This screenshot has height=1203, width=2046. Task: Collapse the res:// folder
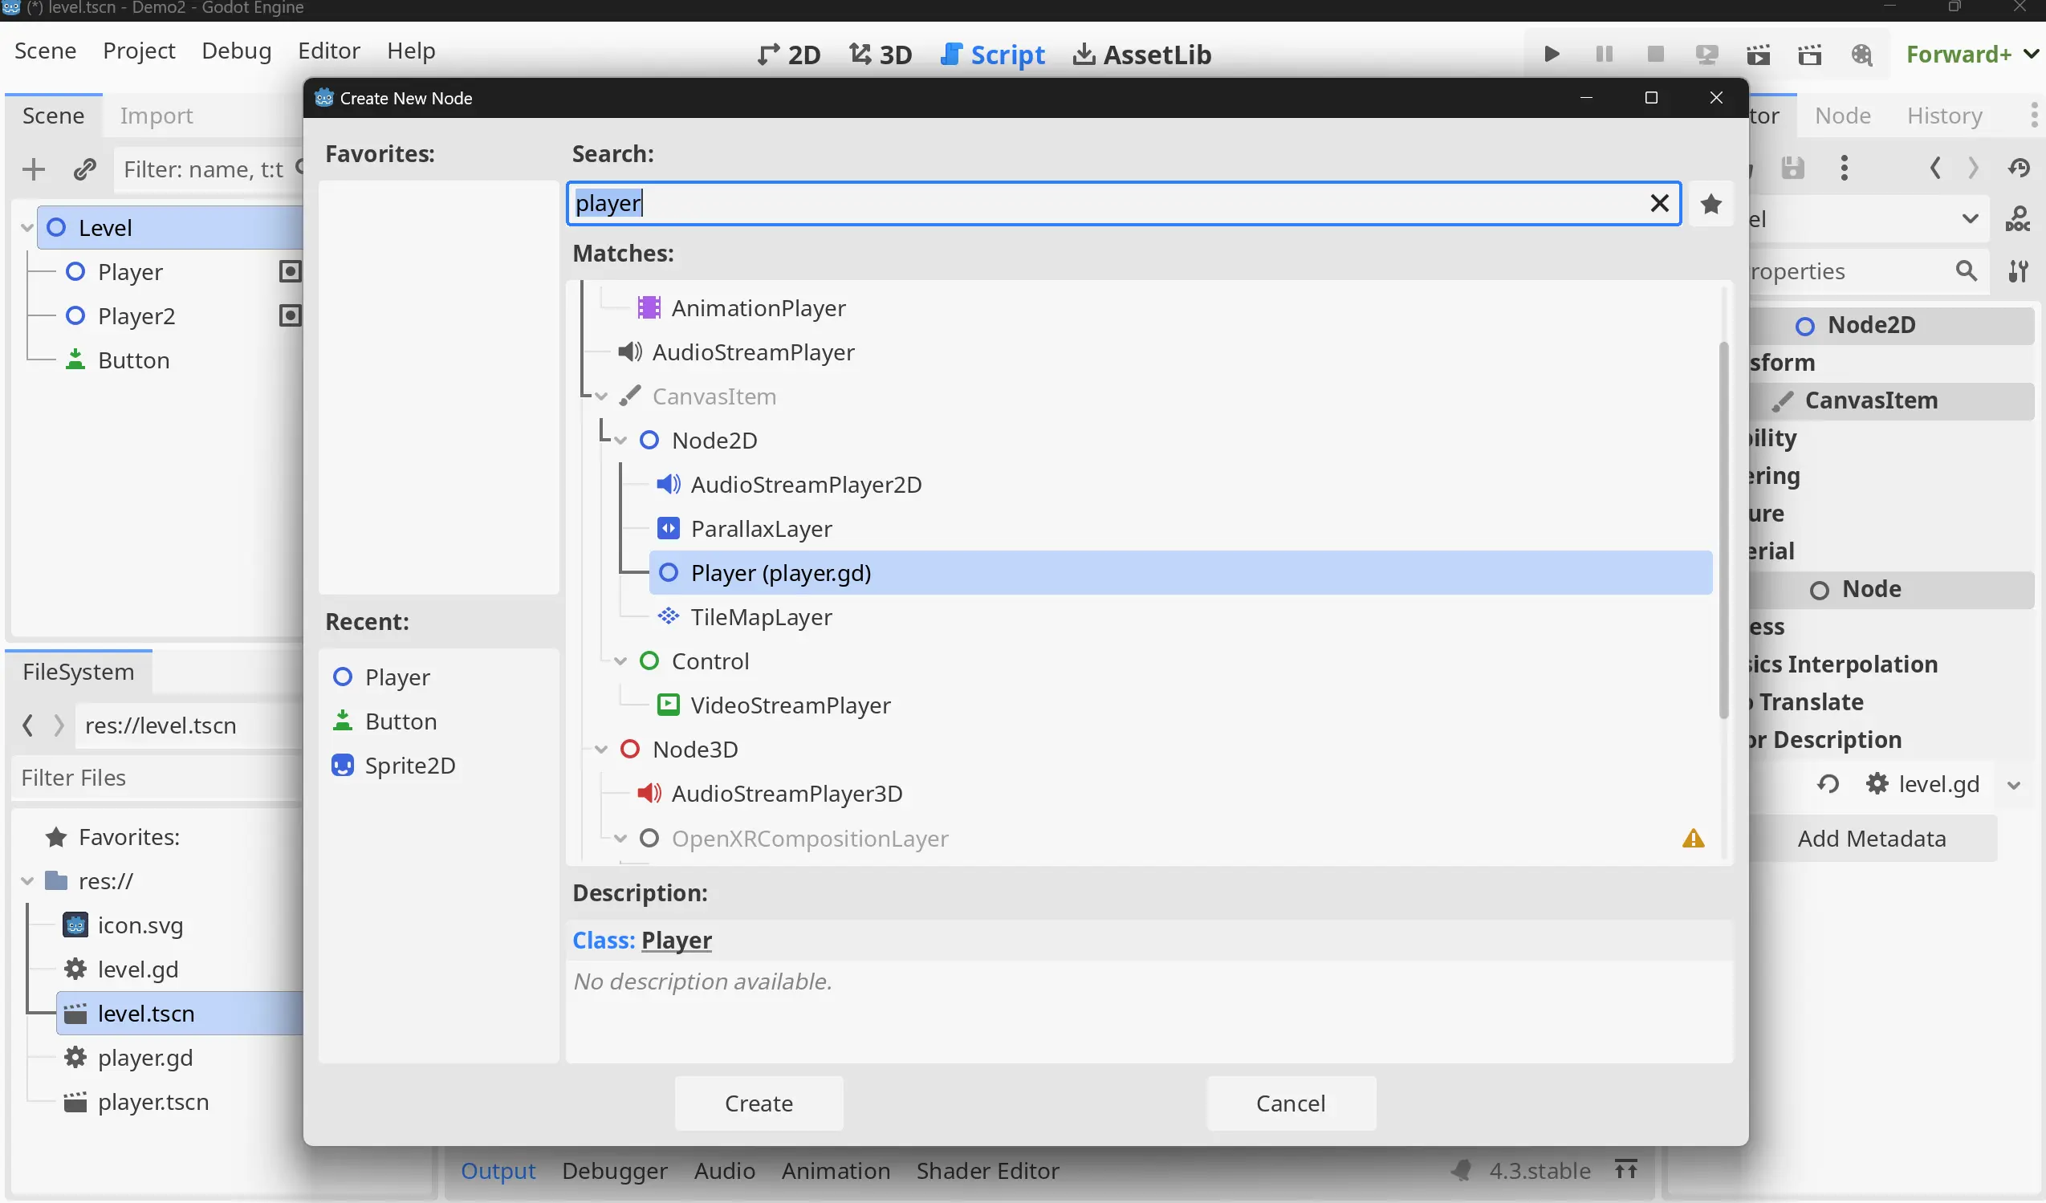click(x=26, y=880)
